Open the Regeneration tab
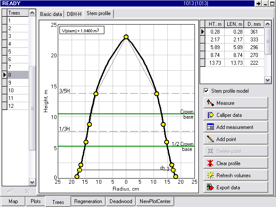 pyautogui.click(x=88, y=201)
